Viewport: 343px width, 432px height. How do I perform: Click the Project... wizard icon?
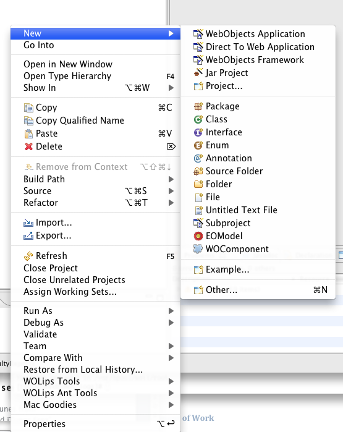tap(198, 86)
